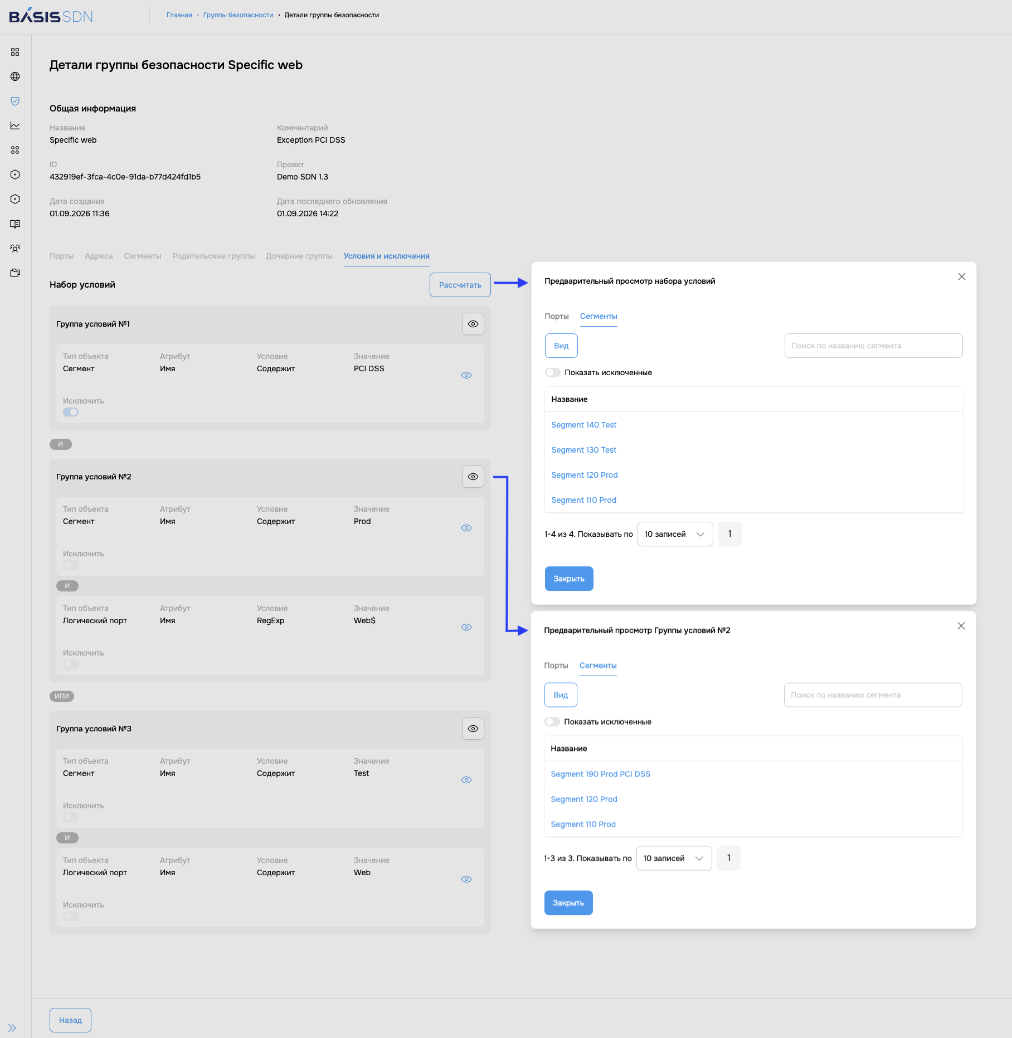This screenshot has width=1012, height=1038.
Task: Close the Группы условий №2 preview panel
Action: point(961,626)
